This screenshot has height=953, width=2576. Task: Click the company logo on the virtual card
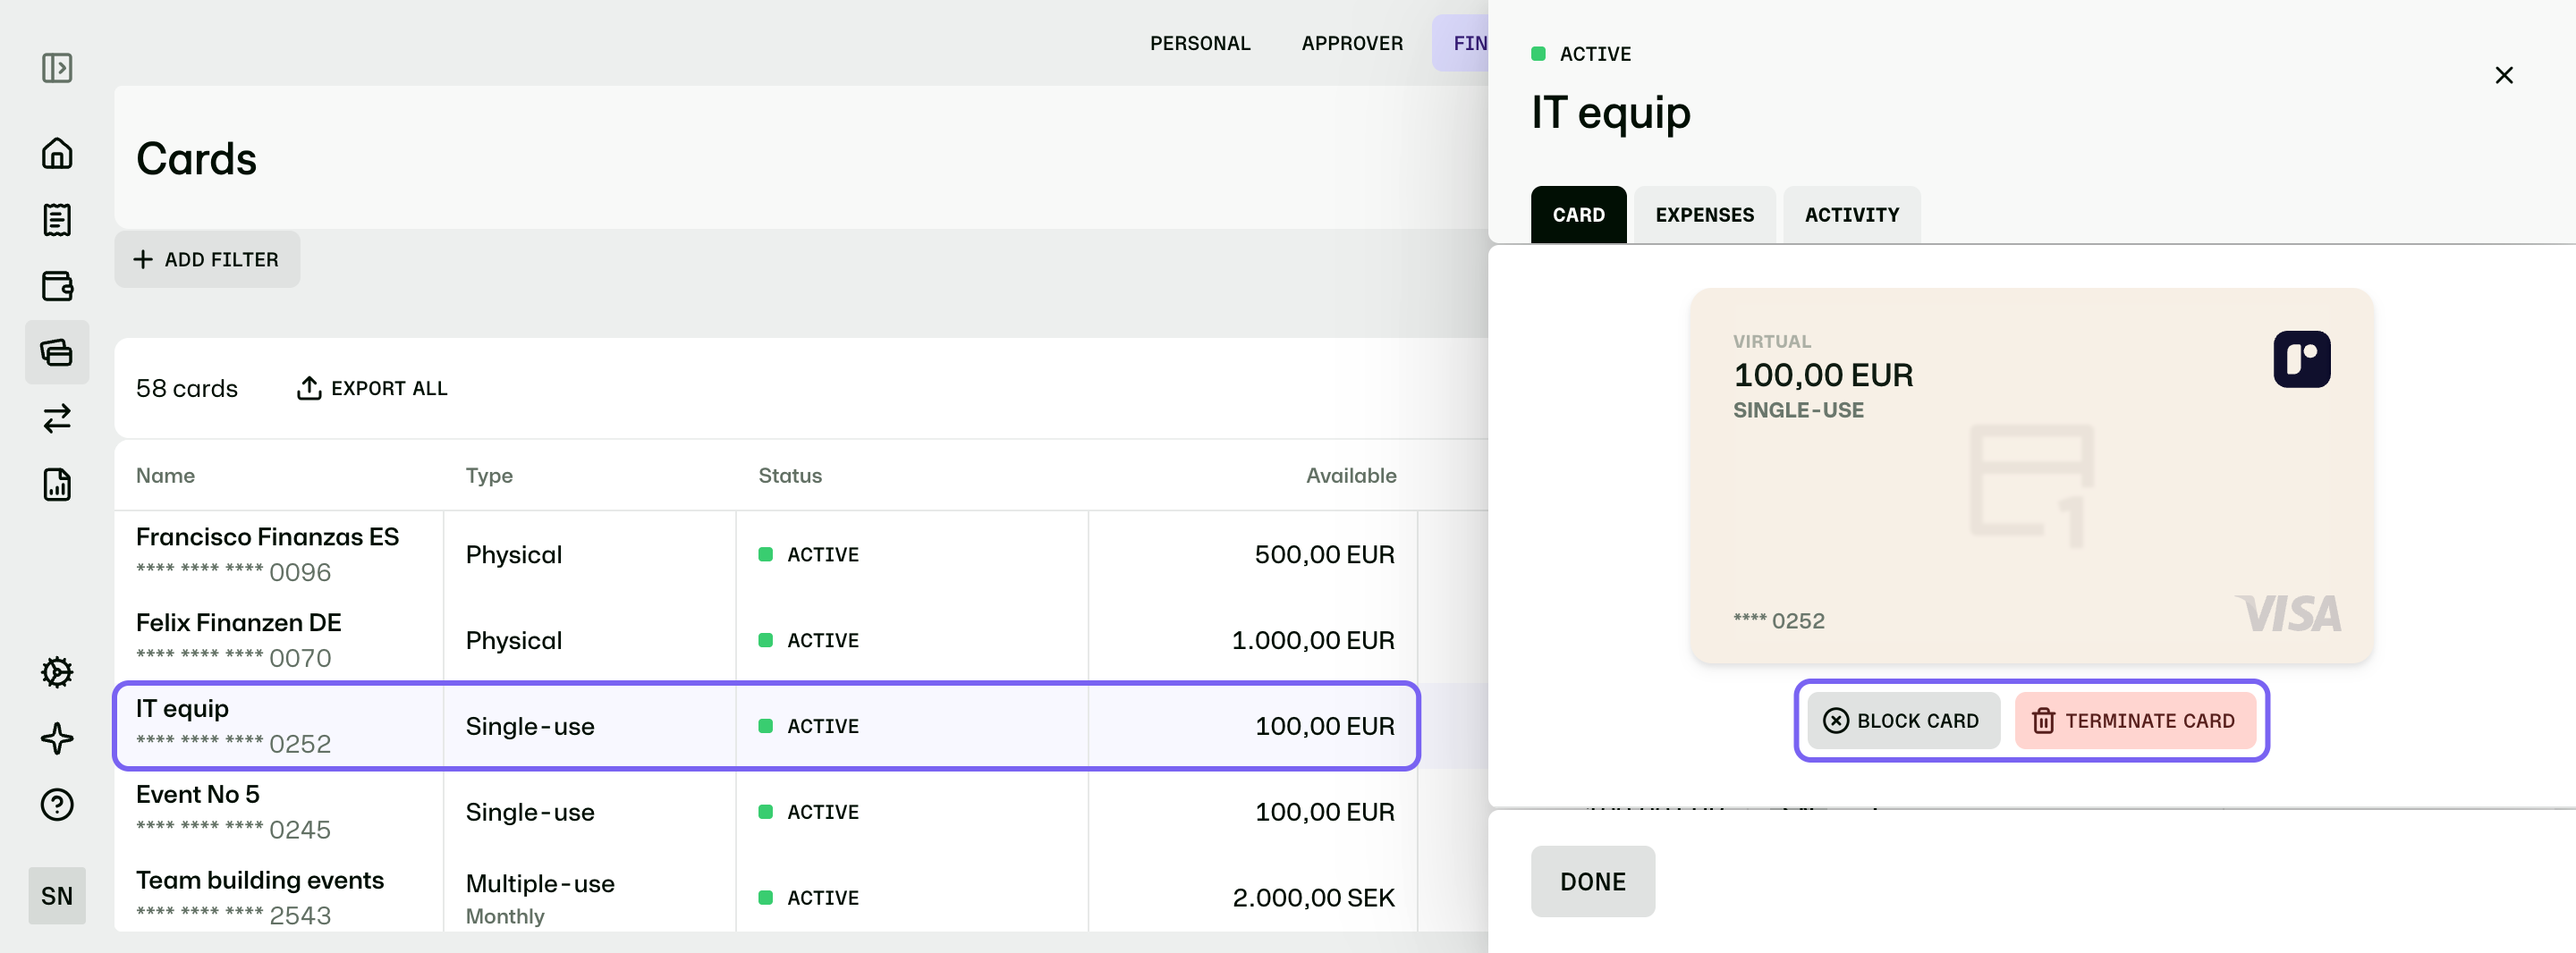pos(2301,359)
